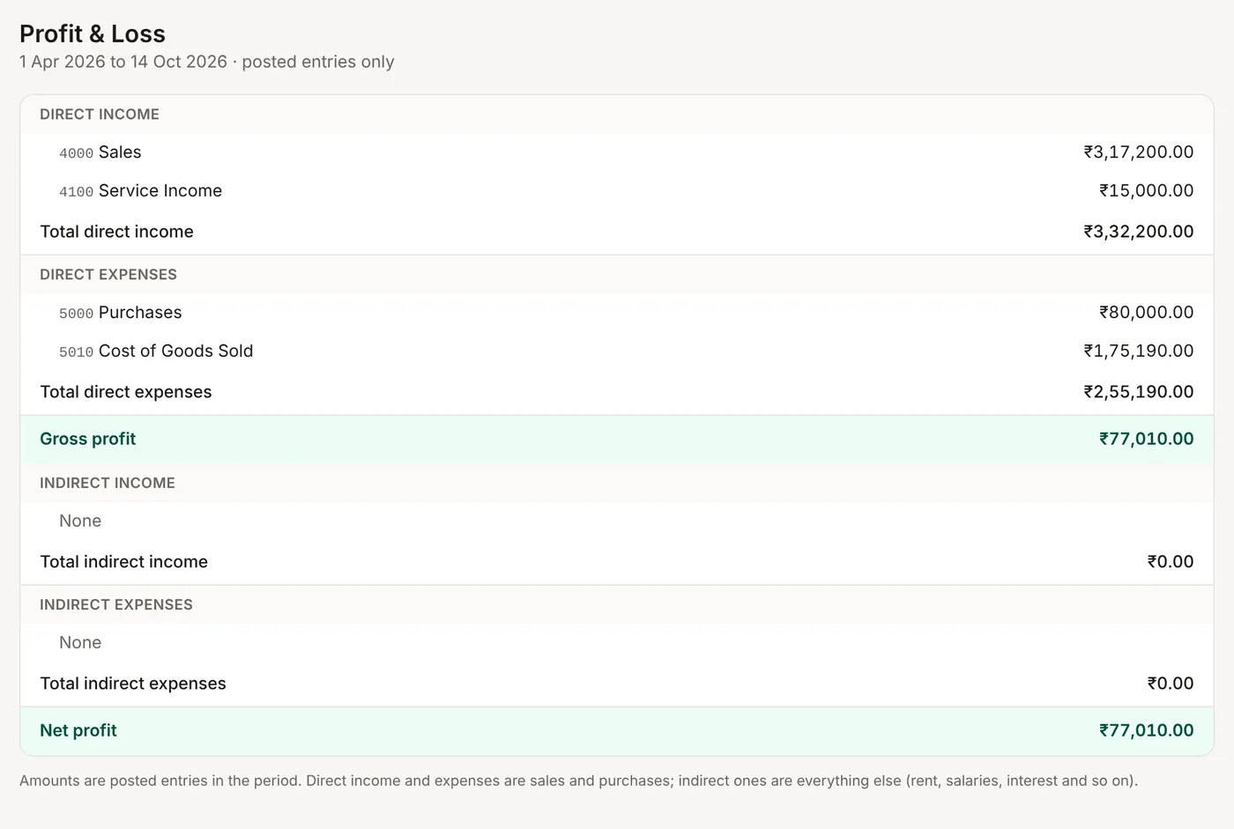Click the Cost of Goods Sold amount ₹1,75,190.00

click(1138, 352)
